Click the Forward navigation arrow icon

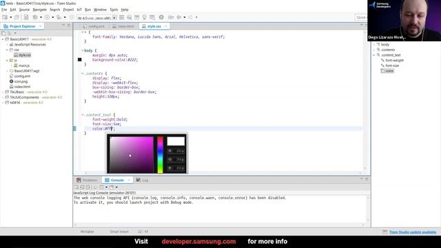[x=191, y=17]
